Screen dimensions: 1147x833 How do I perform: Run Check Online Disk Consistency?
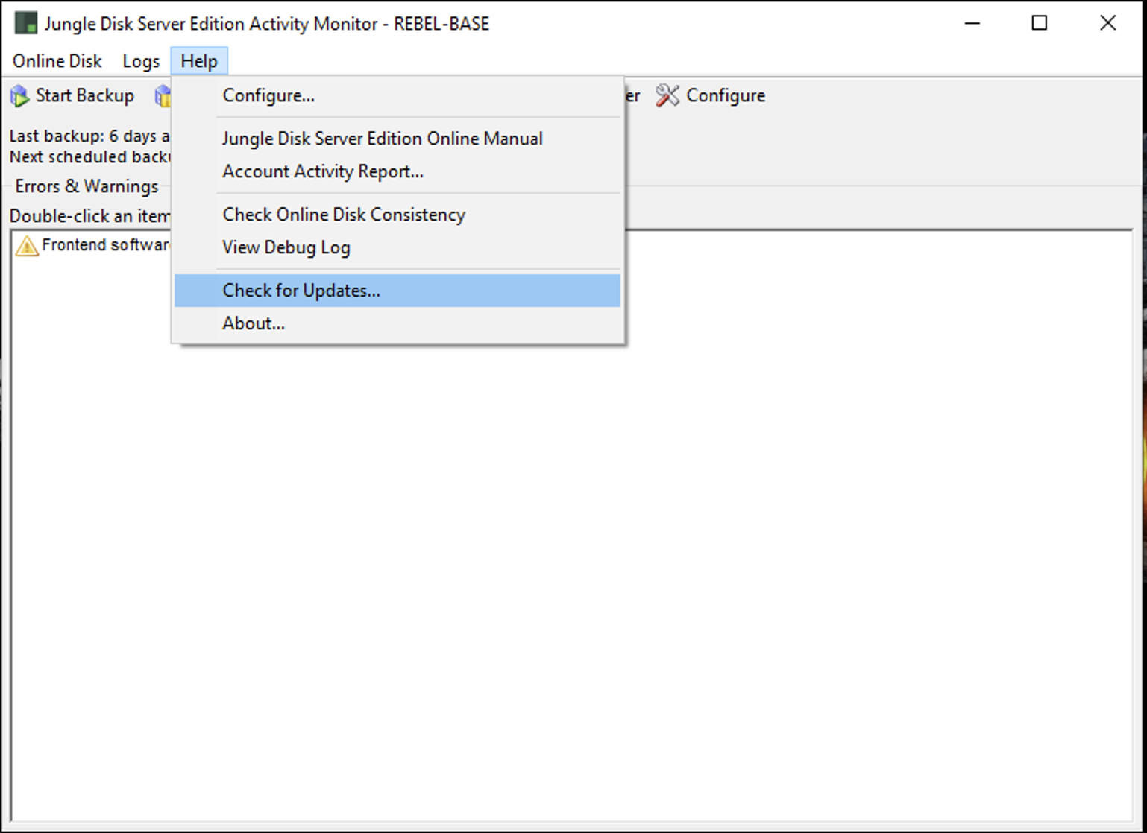[397, 215]
